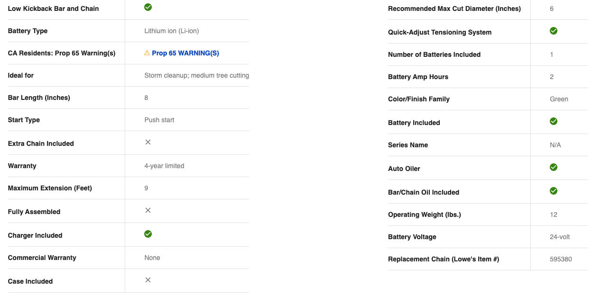Click the green check for Battery Included
Viewport: 611px width, 304px height.
coord(553,121)
